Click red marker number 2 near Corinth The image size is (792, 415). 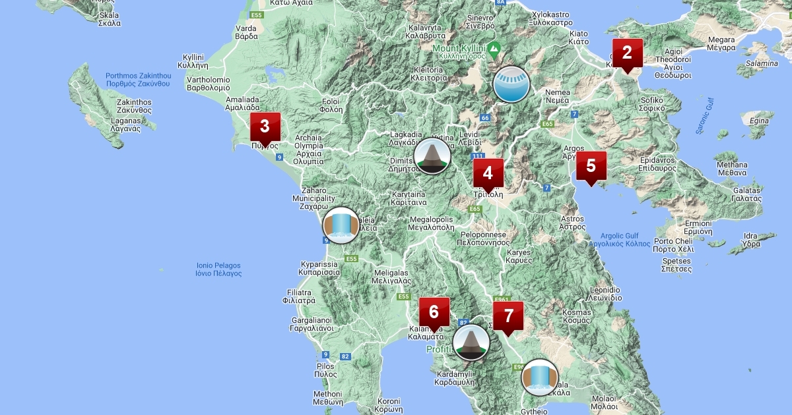627,53
